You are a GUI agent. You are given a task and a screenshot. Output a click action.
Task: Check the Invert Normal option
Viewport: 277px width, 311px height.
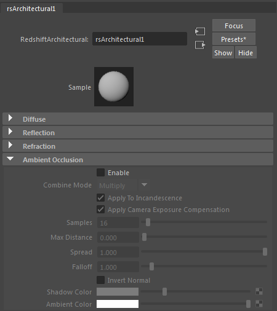(100, 280)
